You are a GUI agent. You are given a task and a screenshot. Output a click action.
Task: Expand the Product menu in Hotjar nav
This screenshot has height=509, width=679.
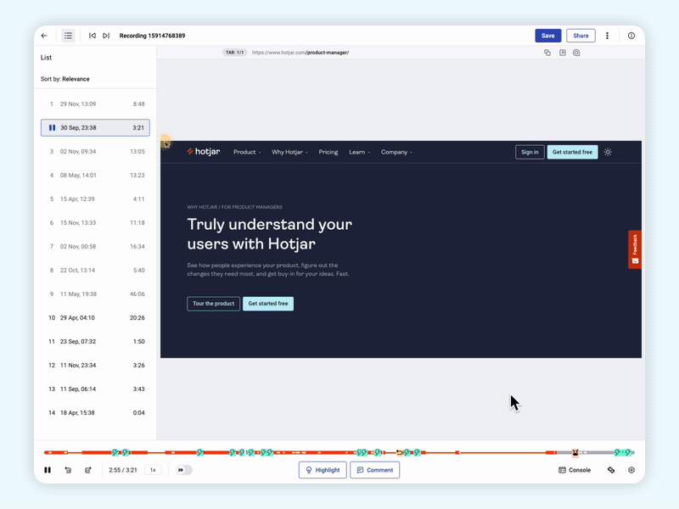(x=247, y=153)
